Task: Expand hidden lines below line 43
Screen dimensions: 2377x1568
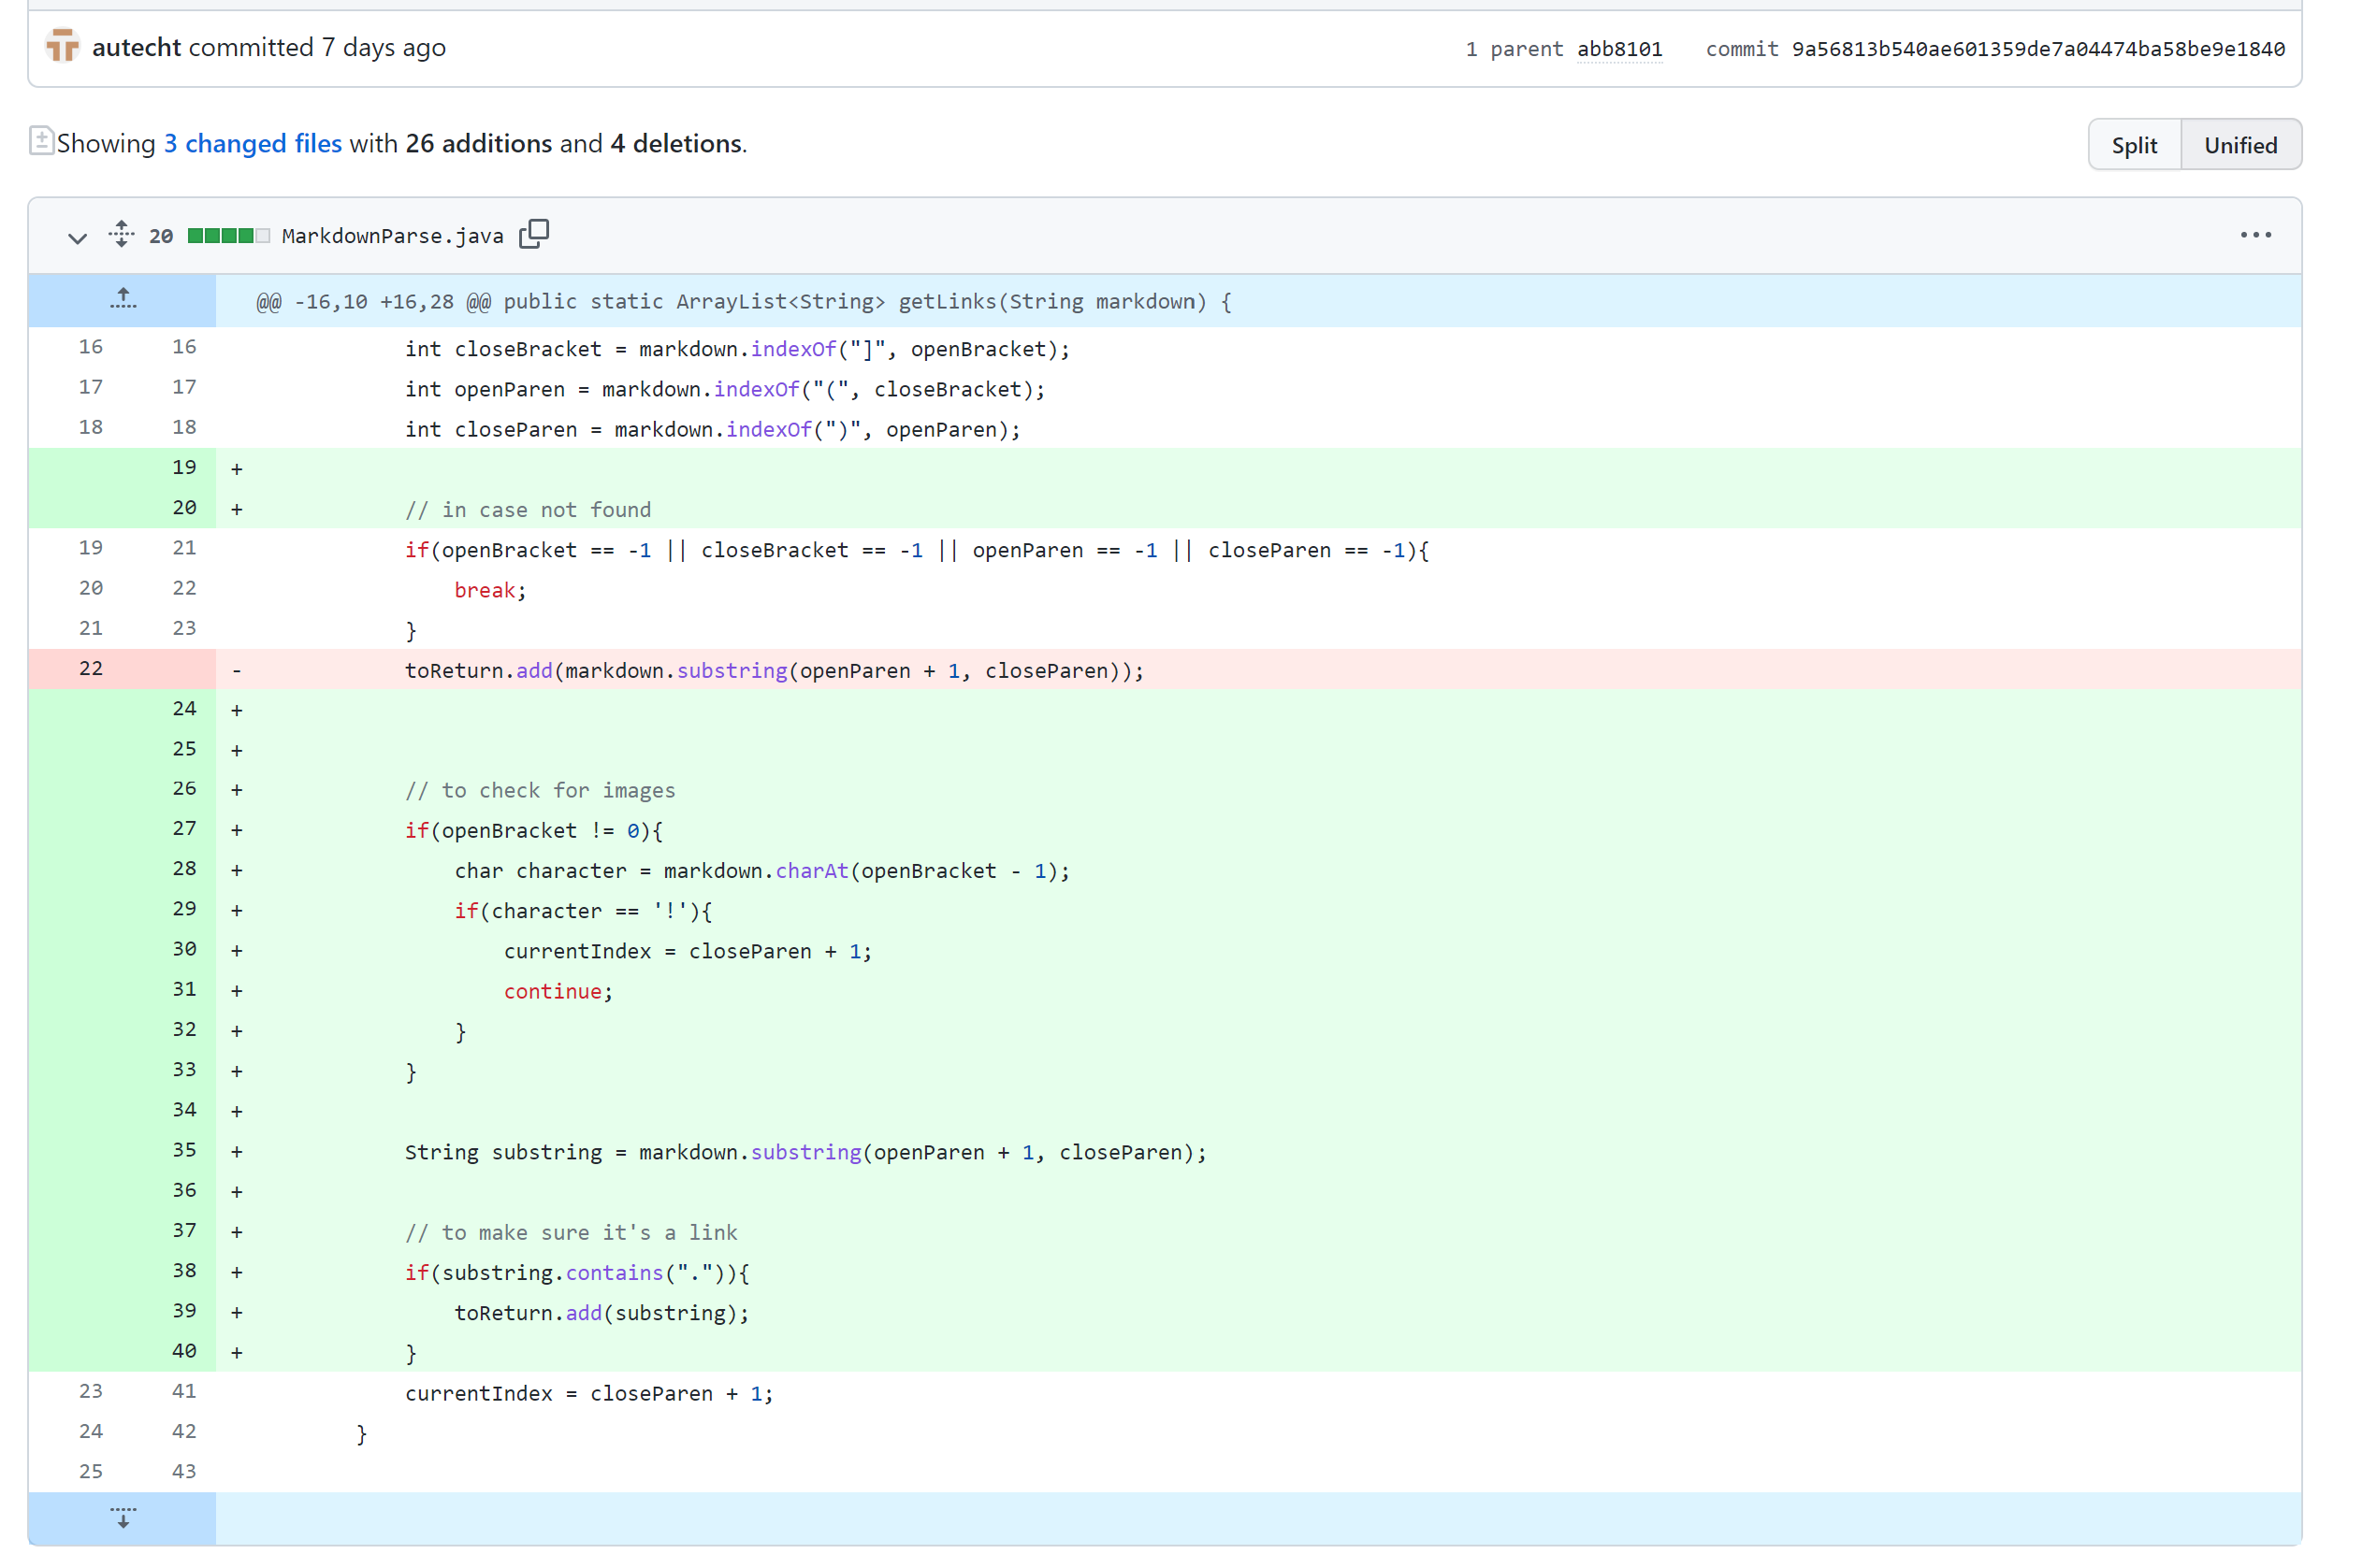Action: (122, 1518)
